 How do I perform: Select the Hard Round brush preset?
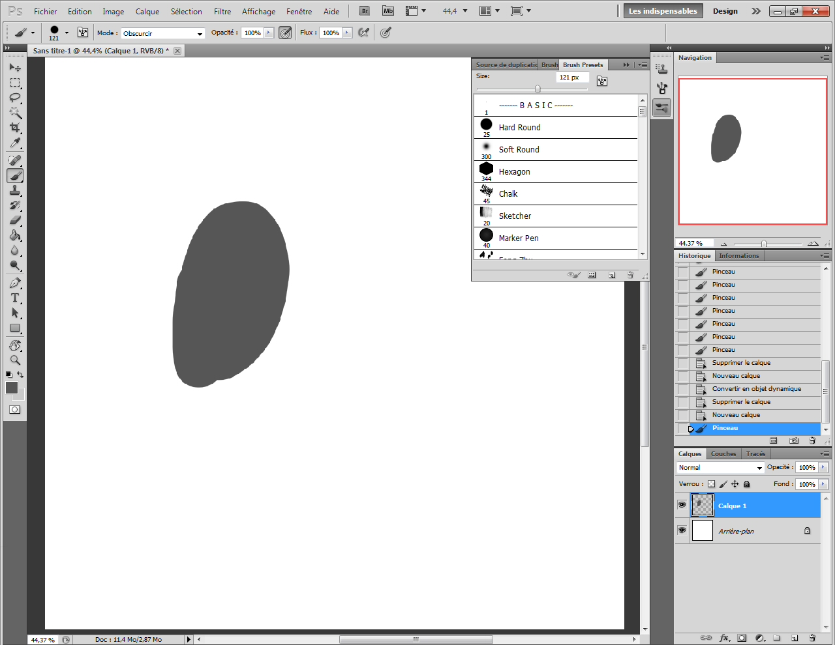click(x=520, y=128)
